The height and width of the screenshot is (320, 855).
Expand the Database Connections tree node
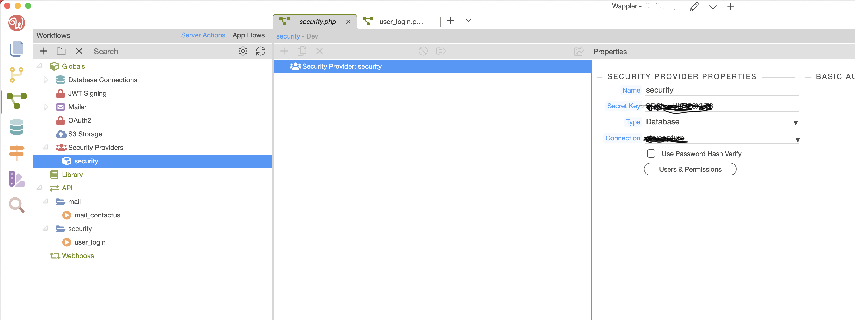coord(46,80)
